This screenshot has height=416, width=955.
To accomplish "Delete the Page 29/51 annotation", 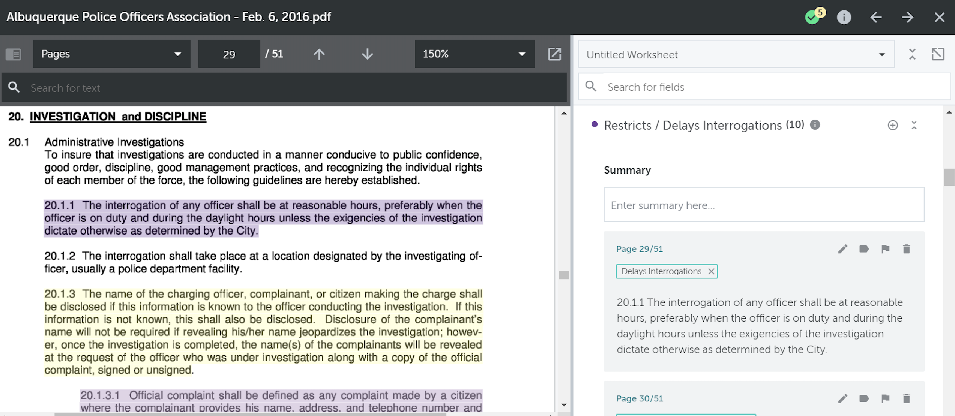I will coord(906,249).
